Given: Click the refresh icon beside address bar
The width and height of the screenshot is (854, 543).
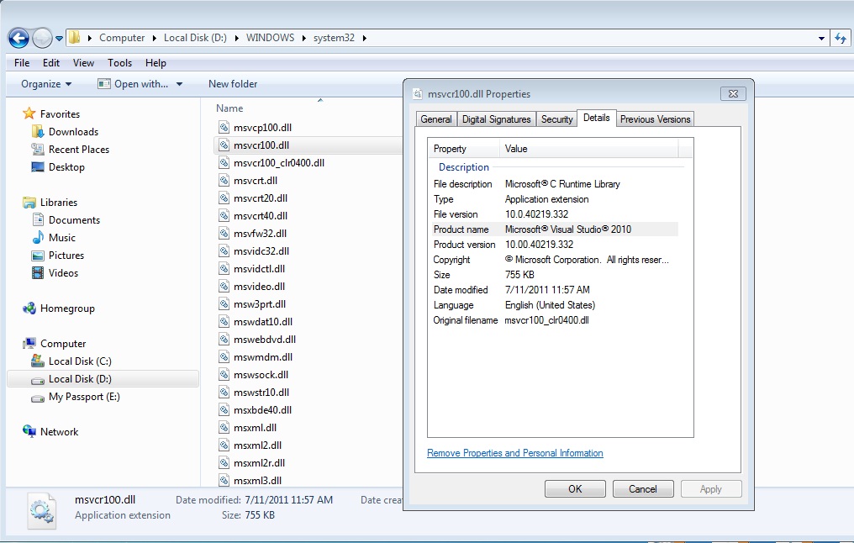Looking at the screenshot, I should tap(841, 38).
